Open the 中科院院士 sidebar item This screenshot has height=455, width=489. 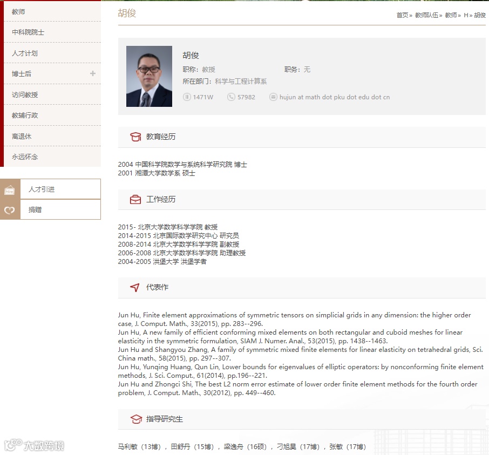point(52,32)
